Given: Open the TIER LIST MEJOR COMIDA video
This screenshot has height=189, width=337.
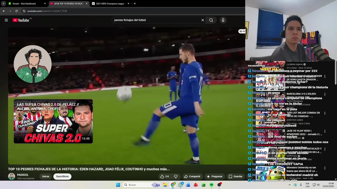Looking at the screenshot, I should pyautogui.click(x=270, y=119).
